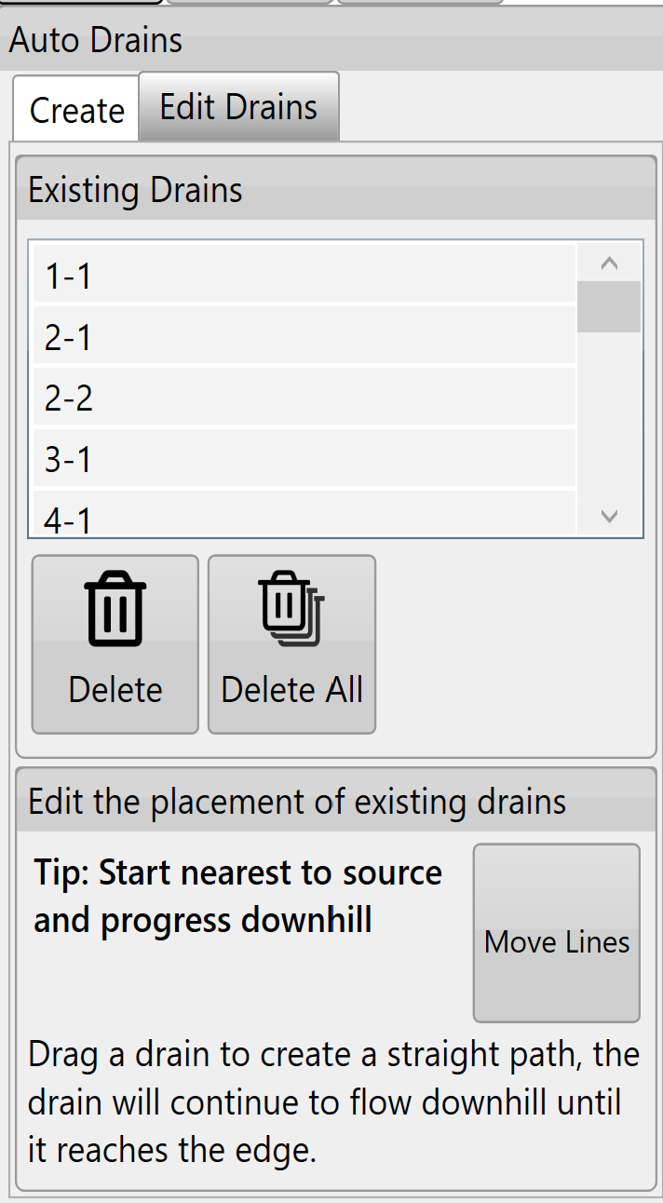Screen dimensions: 663x1203
Task: Click the bold Tip text
Action: click(x=237, y=897)
